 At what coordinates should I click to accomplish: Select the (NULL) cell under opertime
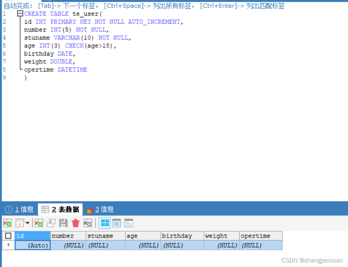(261, 245)
